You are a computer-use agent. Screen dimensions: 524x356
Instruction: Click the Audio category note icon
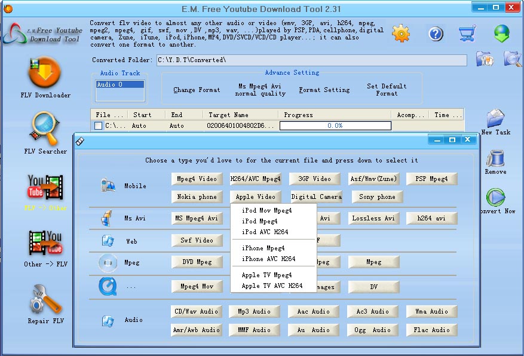(108, 321)
